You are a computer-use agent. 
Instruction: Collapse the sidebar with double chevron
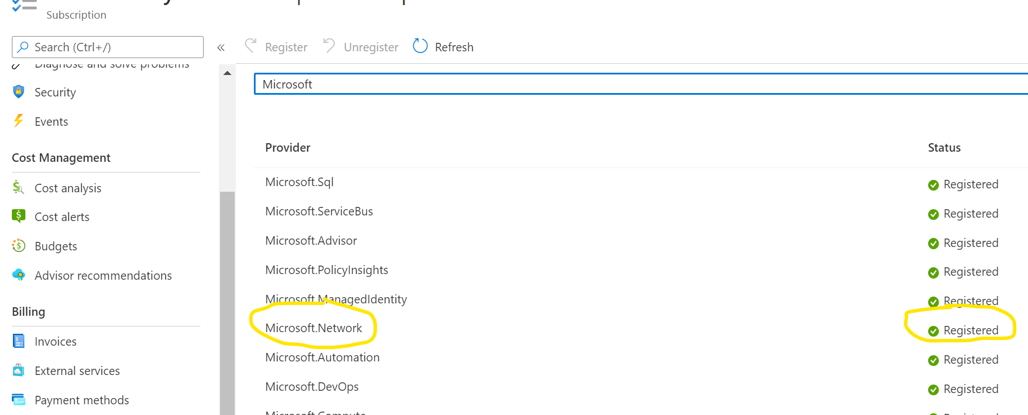221,47
